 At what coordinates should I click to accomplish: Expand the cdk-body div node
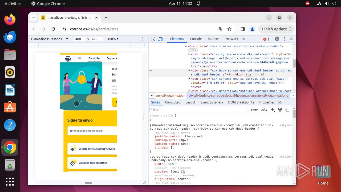click(x=189, y=71)
